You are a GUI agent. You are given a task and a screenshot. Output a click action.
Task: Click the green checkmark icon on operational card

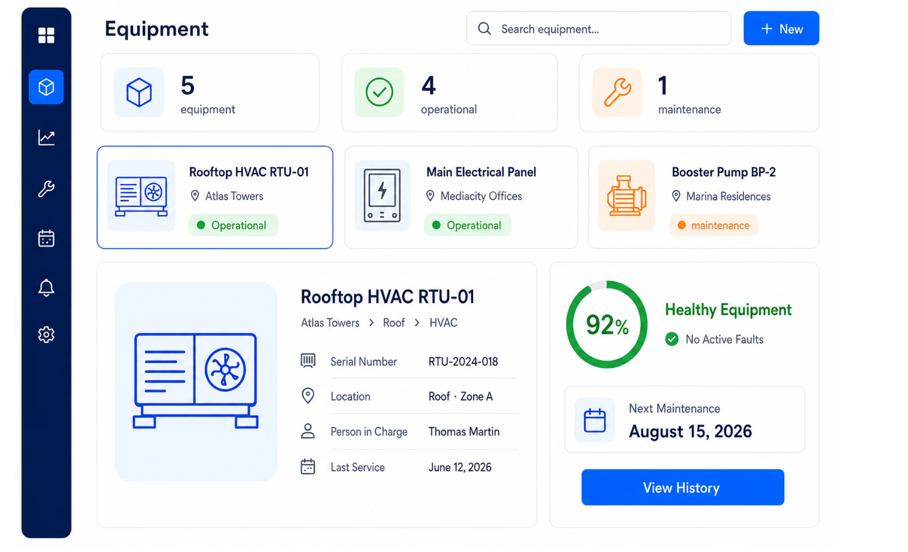(379, 93)
